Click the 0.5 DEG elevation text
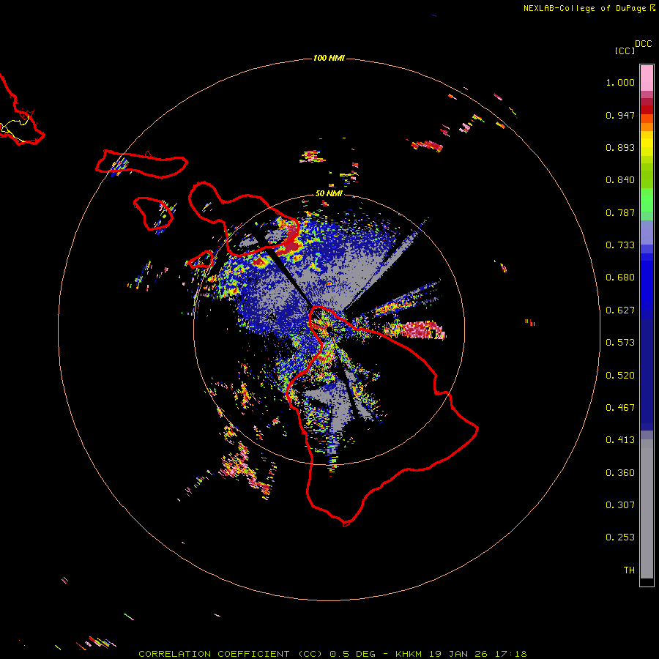Screen dimensions: 659x659 pyautogui.click(x=354, y=654)
